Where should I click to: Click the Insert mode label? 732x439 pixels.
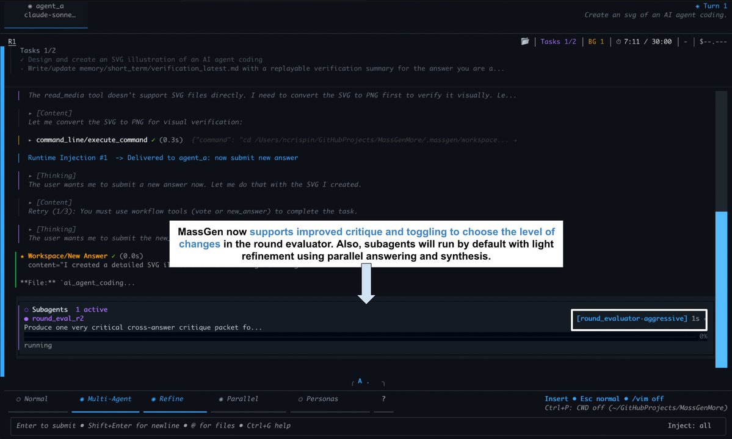pyautogui.click(x=556, y=399)
